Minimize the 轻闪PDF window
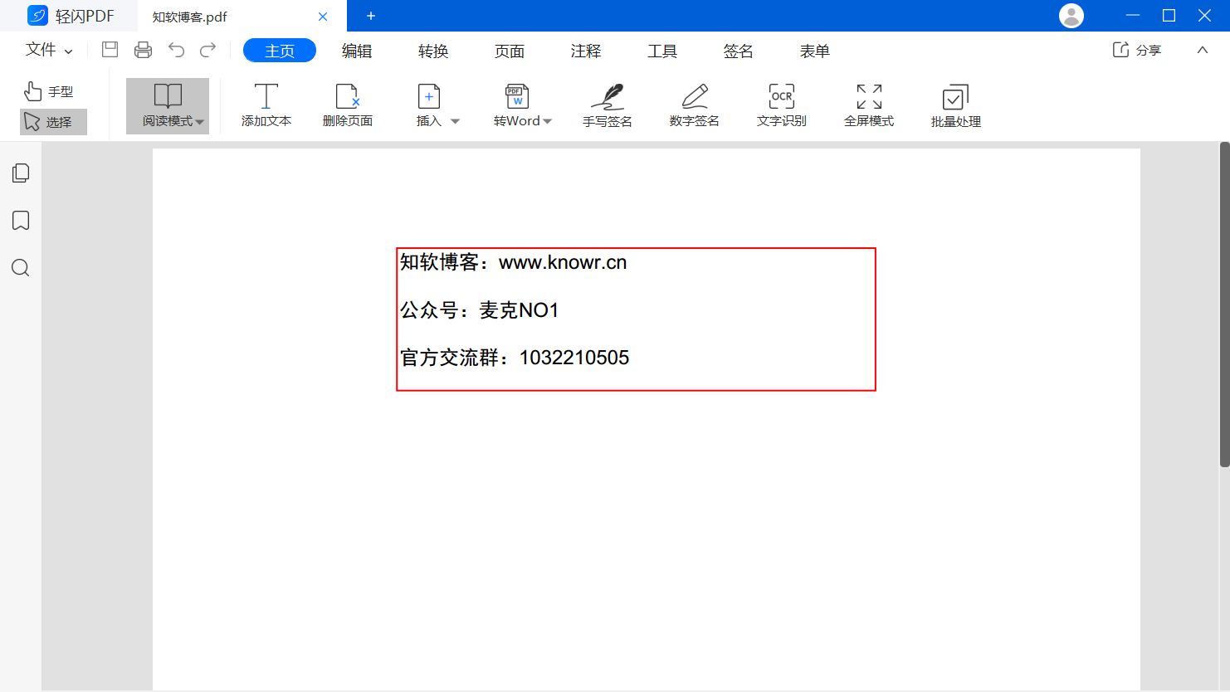The width and height of the screenshot is (1230, 692). [1133, 16]
